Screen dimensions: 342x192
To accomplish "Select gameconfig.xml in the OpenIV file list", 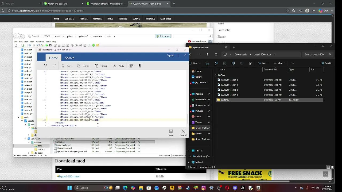I will [x=64, y=145].
